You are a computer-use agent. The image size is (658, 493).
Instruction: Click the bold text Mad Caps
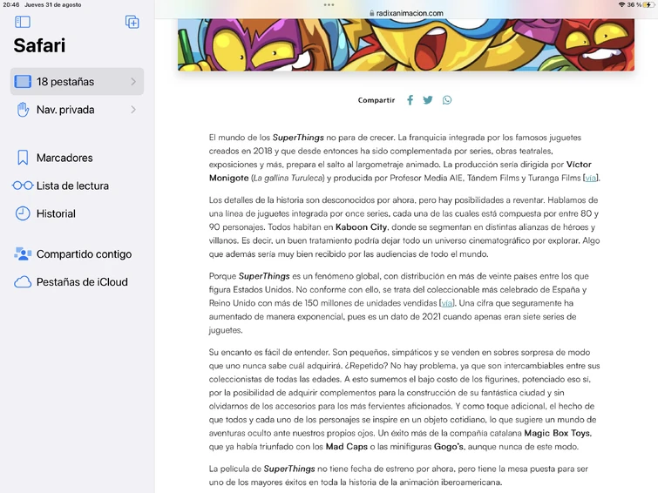pyautogui.click(x=347, y=447)
